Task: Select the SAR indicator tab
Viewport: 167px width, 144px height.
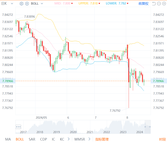Action: click(x=32, y=139)
